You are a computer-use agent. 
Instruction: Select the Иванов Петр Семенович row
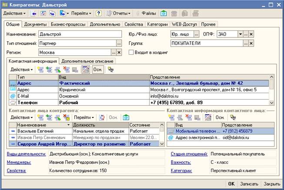pos(84,138)
